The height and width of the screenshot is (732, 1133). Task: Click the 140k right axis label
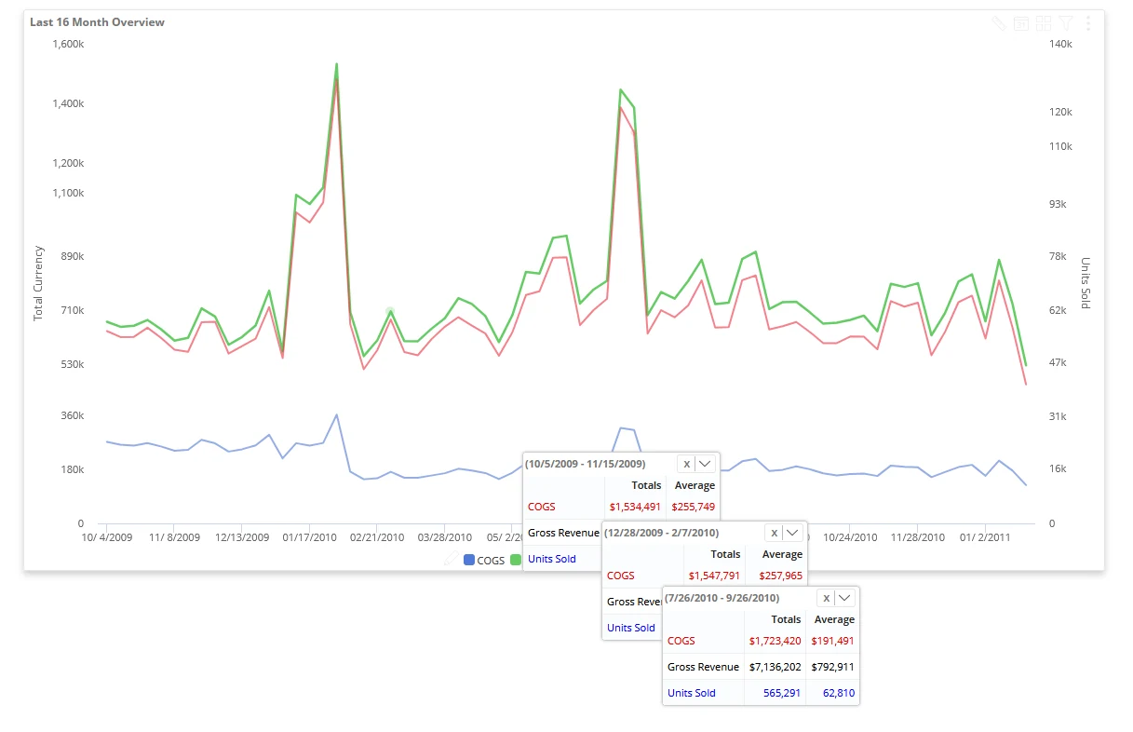pos(1061,44)
